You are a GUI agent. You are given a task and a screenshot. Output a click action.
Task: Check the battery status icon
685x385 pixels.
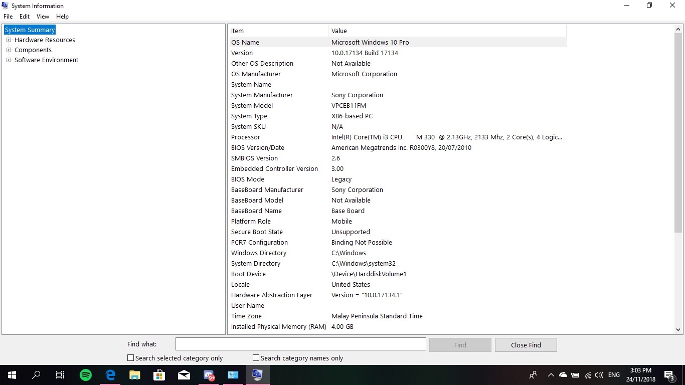[x=575, y=375]
